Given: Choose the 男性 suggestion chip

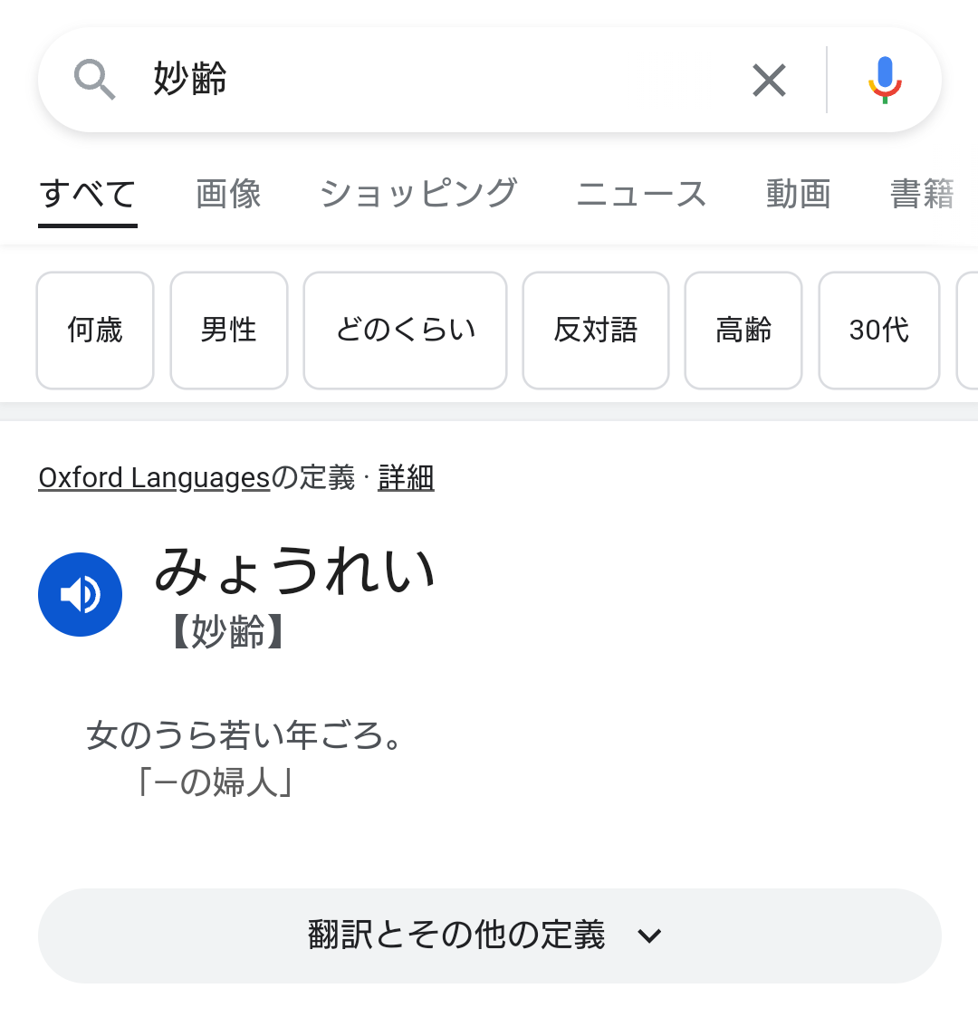Looking at the screenshot, I should click(x=229, y=331).
